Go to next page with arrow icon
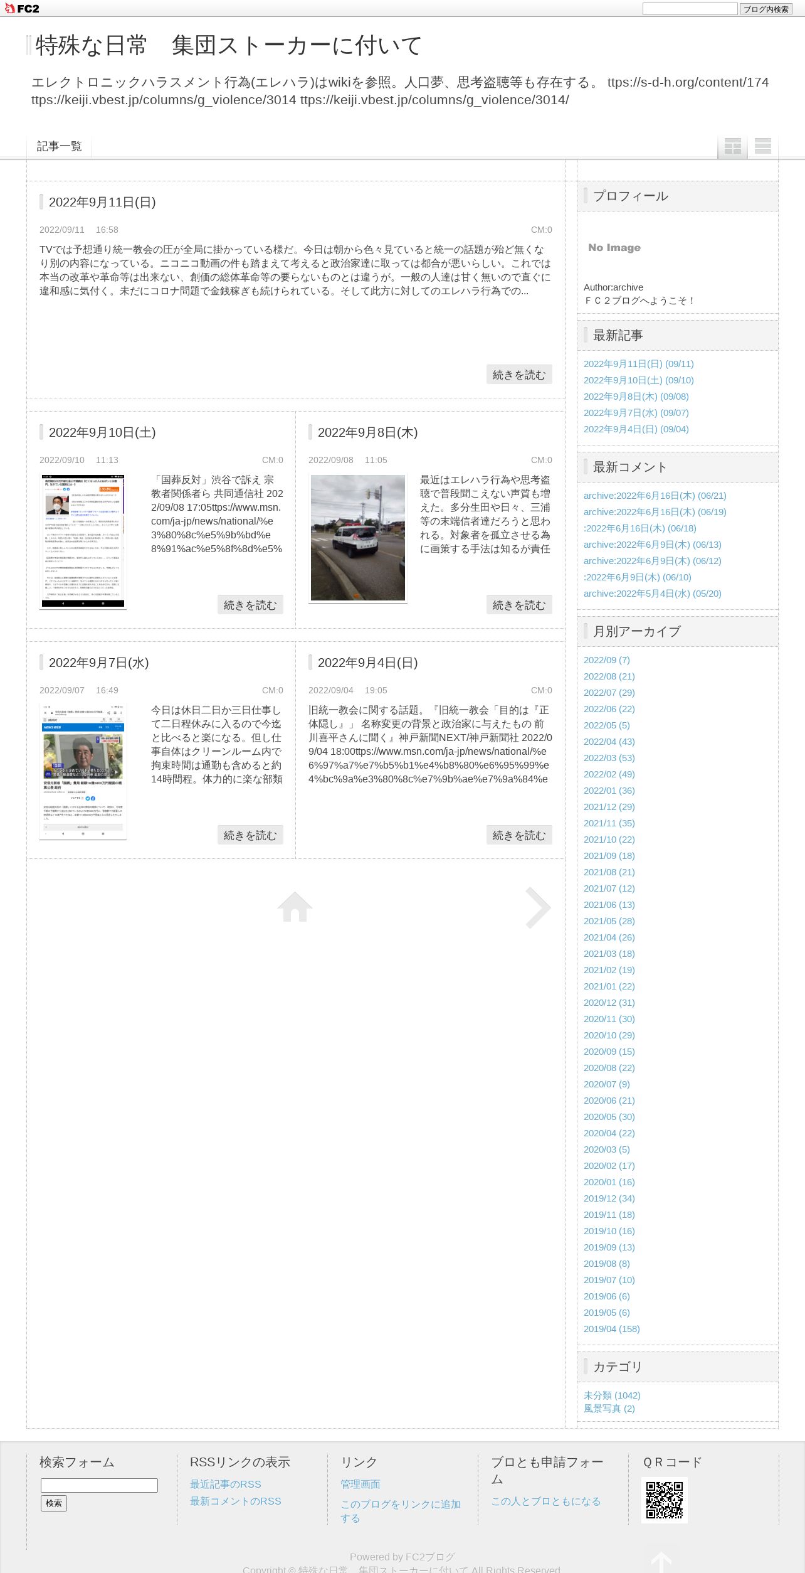 [538, 907]
